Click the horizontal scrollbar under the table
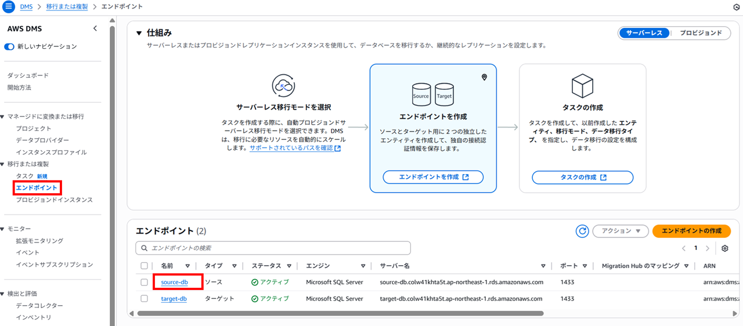The image size is (743, 326). (340, 313)
